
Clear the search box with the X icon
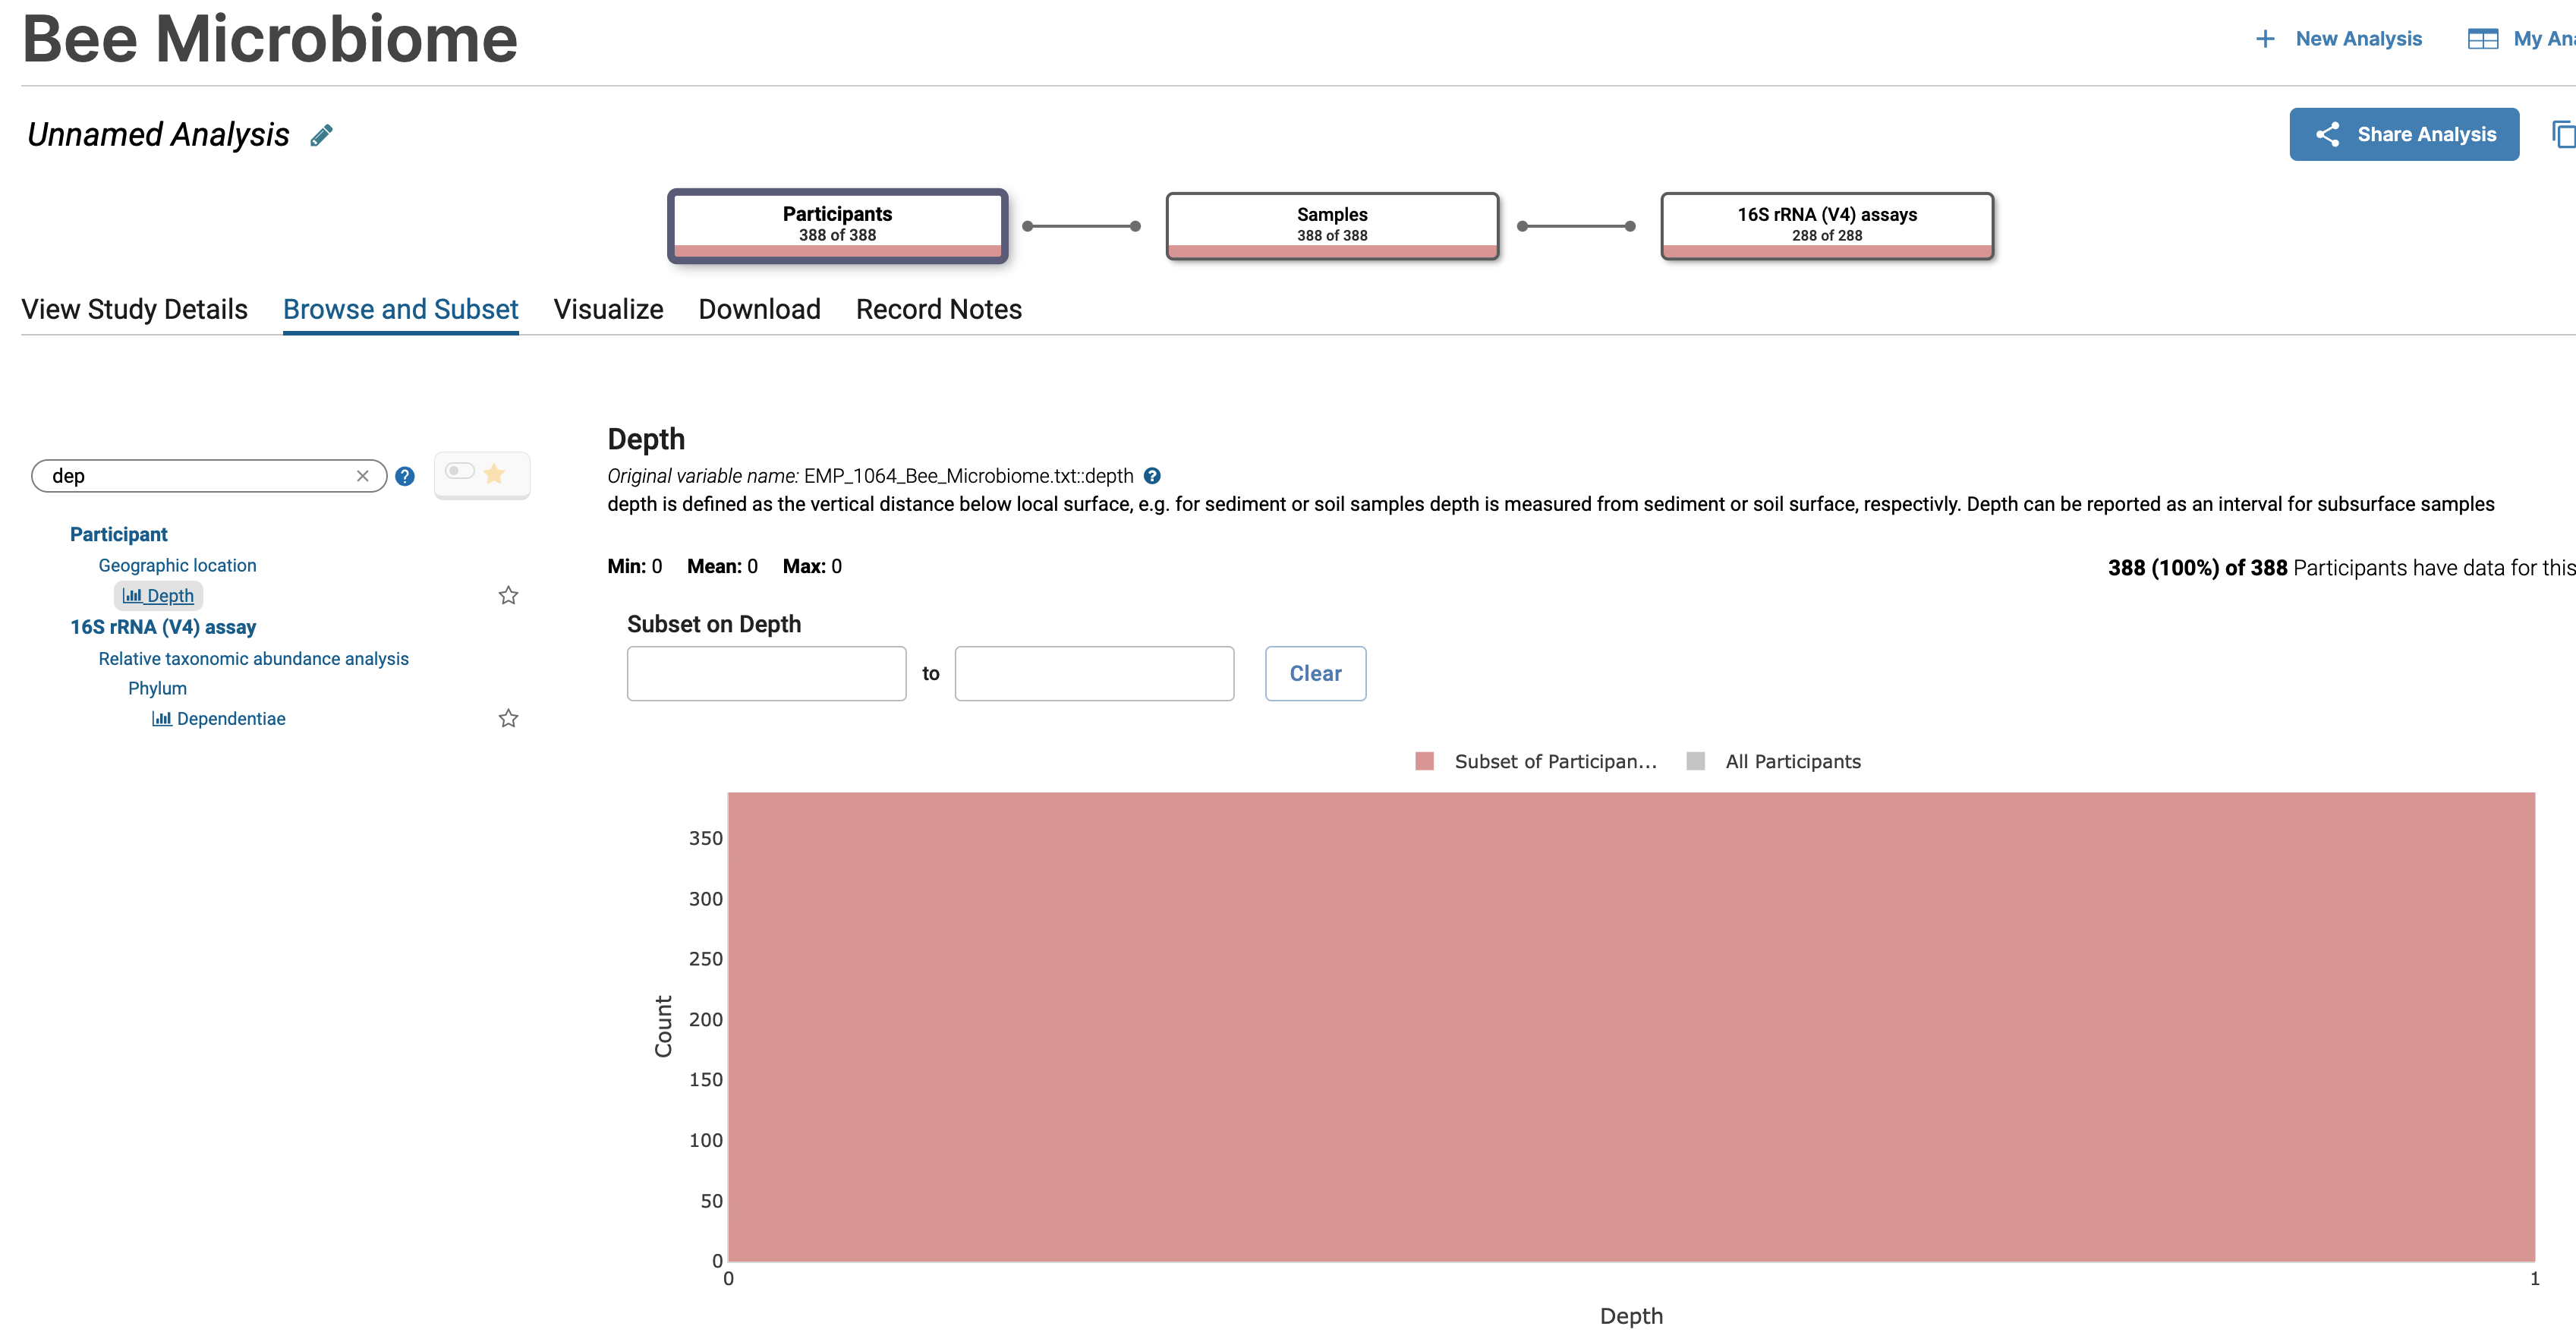coord(363,476)
